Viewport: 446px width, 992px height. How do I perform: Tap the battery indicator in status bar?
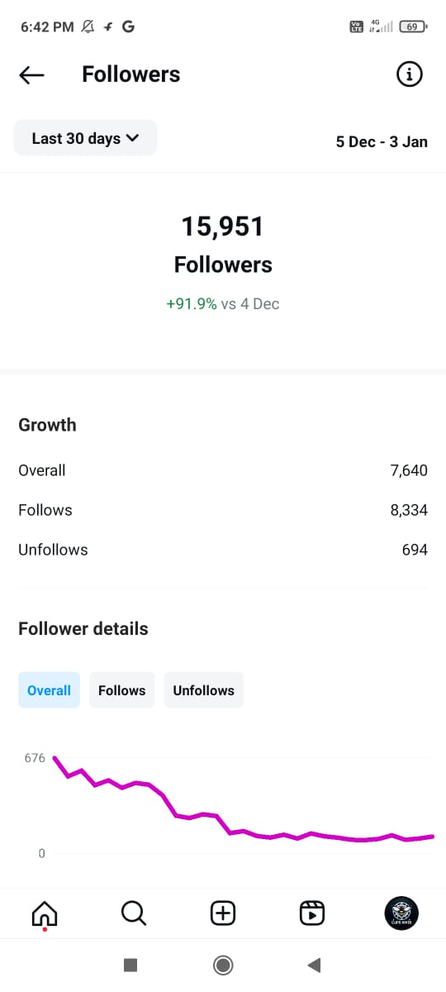(x=413, y=26)
